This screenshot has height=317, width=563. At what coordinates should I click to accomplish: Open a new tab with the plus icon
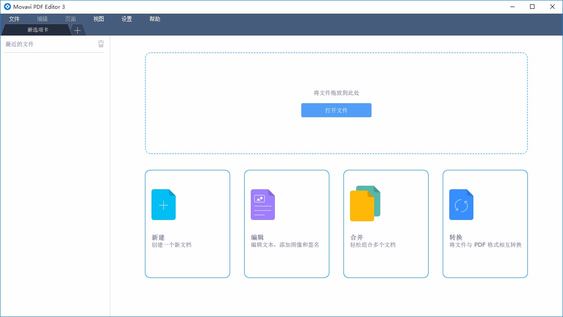pyautogui.click(x=77, y=30)
